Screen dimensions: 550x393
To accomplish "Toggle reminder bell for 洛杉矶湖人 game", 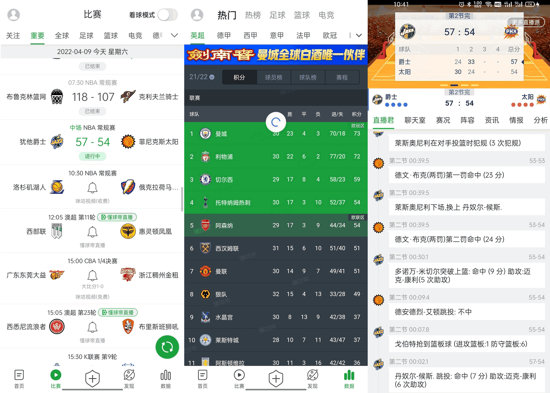I will pyautogui.click(x=92, y=187).
